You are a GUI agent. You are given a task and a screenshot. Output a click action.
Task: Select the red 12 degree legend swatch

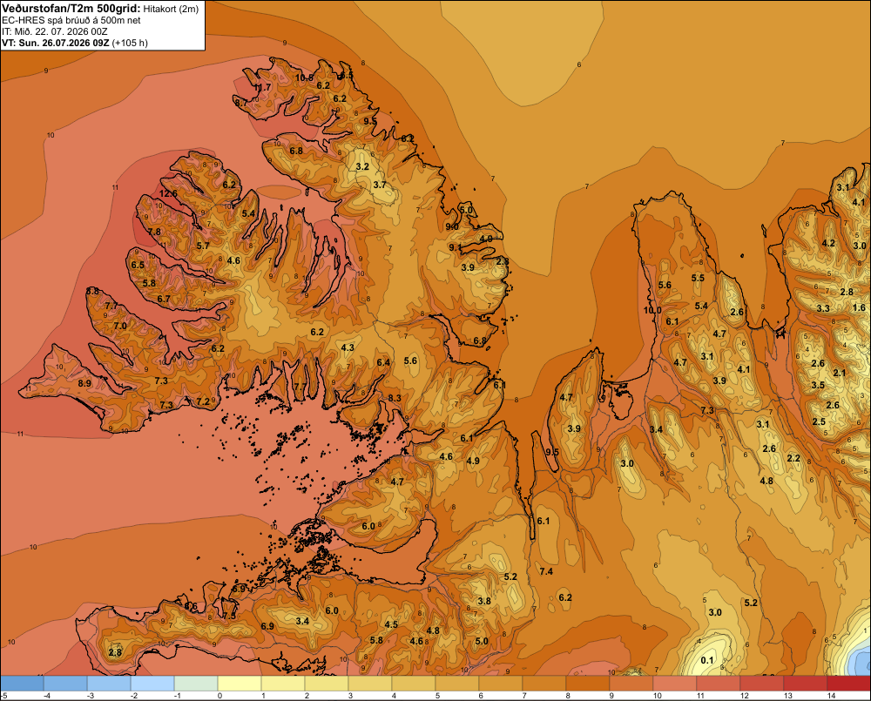point(761,684)
